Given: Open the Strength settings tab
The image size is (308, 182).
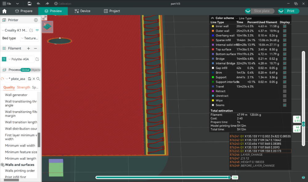Looking at the screenshot, I should (x=23, y=87).
